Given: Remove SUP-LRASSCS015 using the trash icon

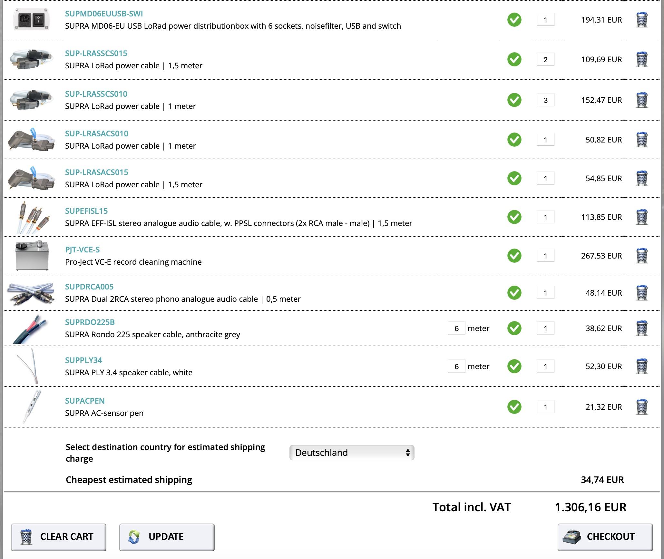Looking at the screenshot, I should [642, 59].
